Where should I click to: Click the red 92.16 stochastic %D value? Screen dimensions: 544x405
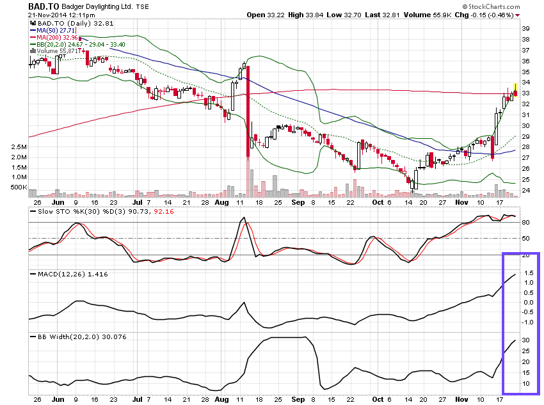[163, 212]
